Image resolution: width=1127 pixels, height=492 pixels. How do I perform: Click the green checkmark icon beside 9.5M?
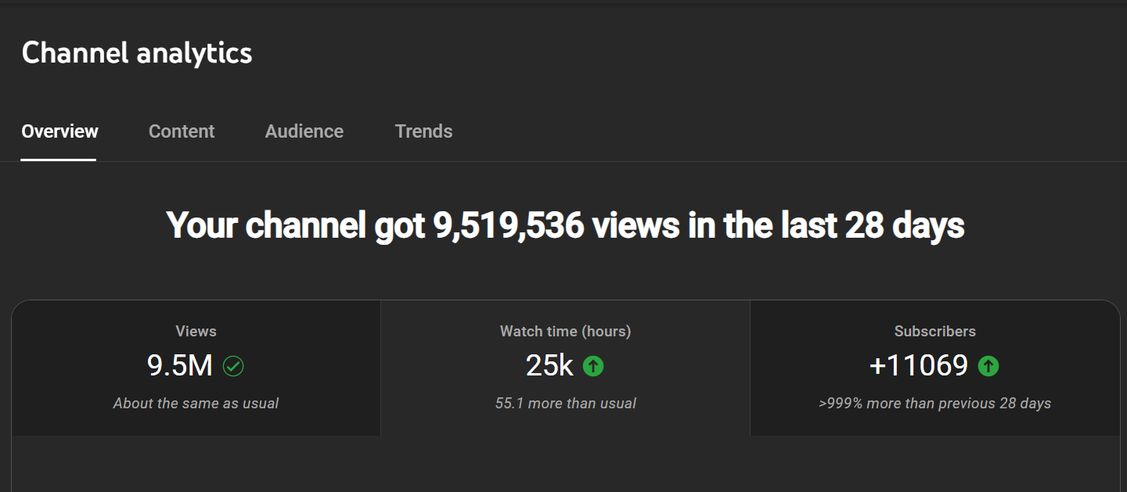tap(233, 365)
